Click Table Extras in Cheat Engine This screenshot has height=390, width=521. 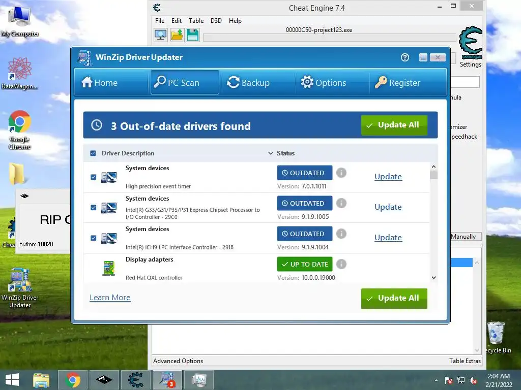click(x=465, y=361)
